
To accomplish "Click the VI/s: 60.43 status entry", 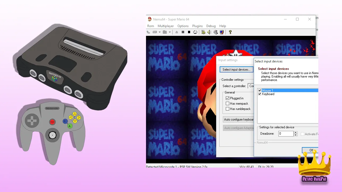I will 247,167.
